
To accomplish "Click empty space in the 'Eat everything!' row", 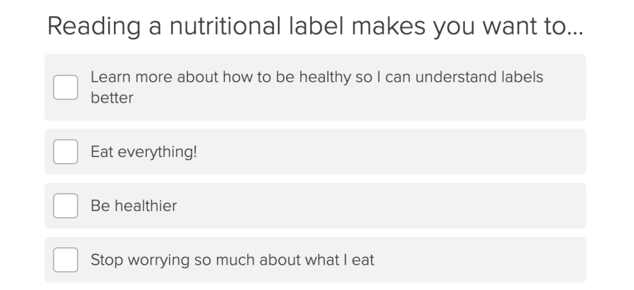I will tap(388, 152).
